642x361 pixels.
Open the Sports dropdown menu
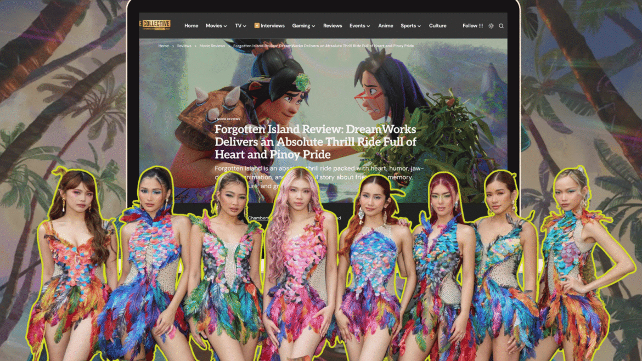pyautogui.click(x=410, y=26)
